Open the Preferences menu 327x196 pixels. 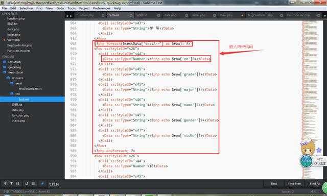(102, 8)
